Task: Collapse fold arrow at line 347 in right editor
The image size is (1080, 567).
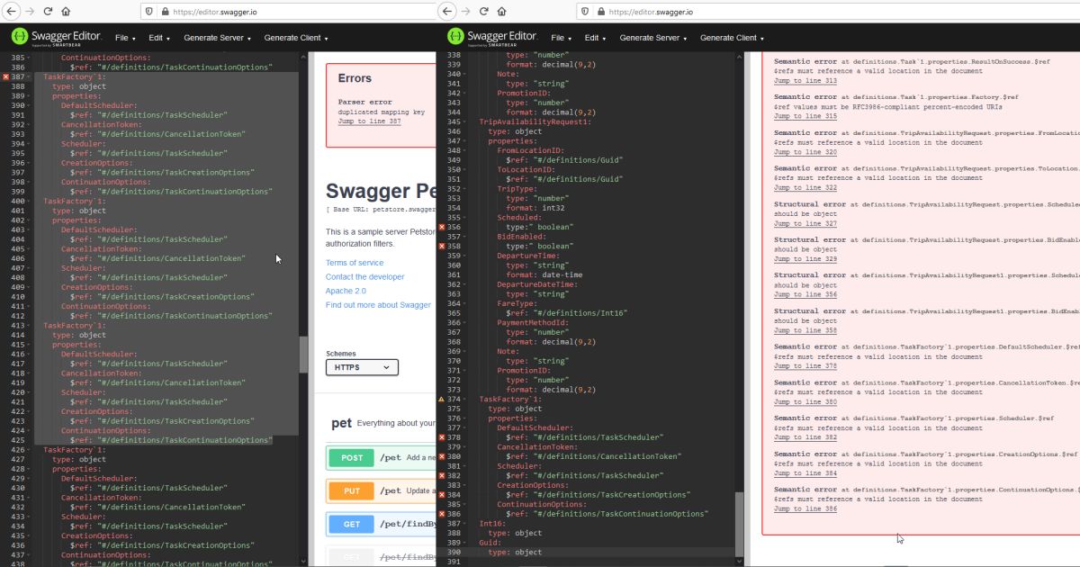Action: pos(465,140)
